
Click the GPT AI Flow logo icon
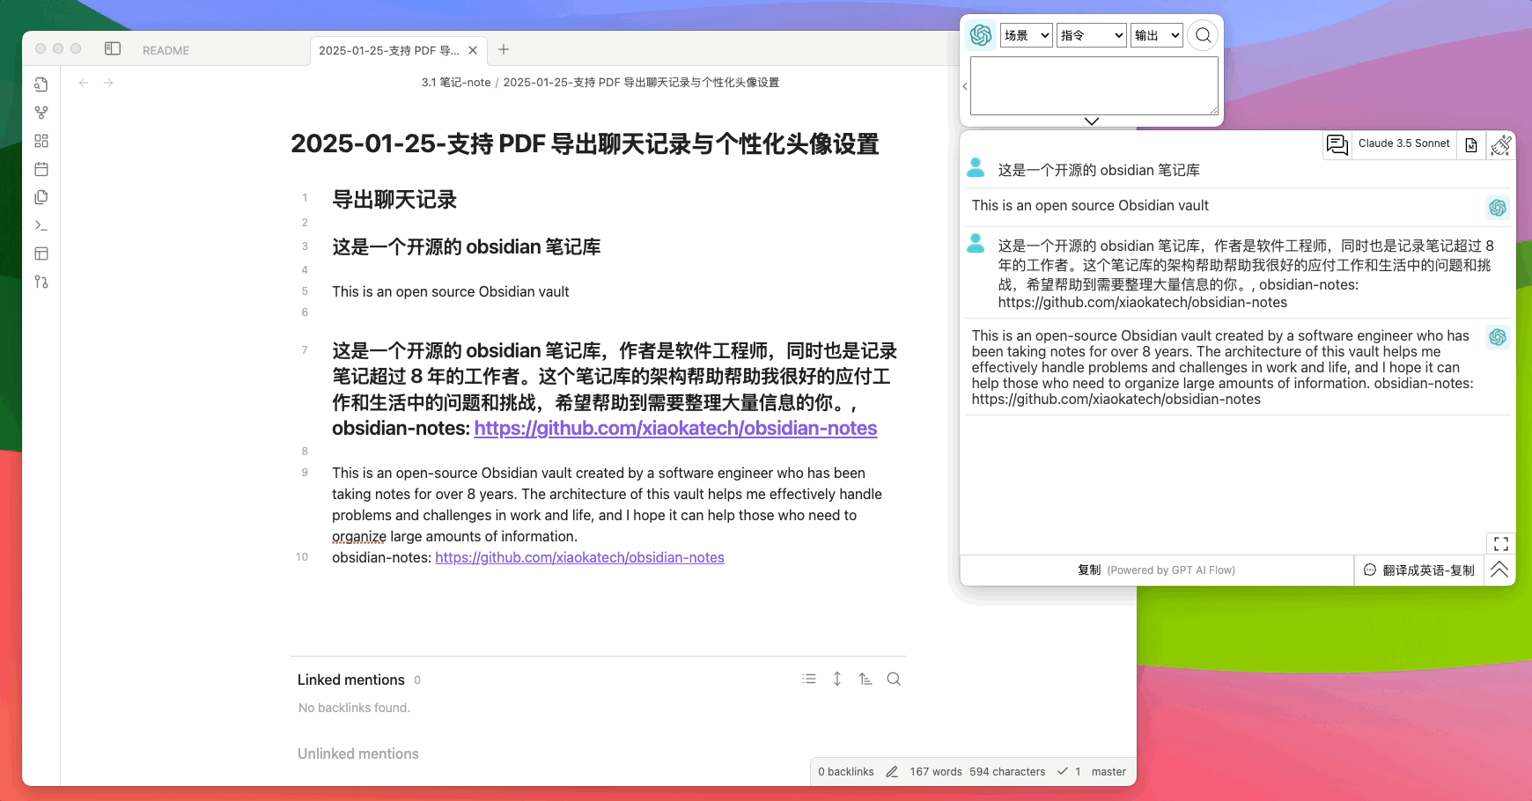[x=981, y=35]
